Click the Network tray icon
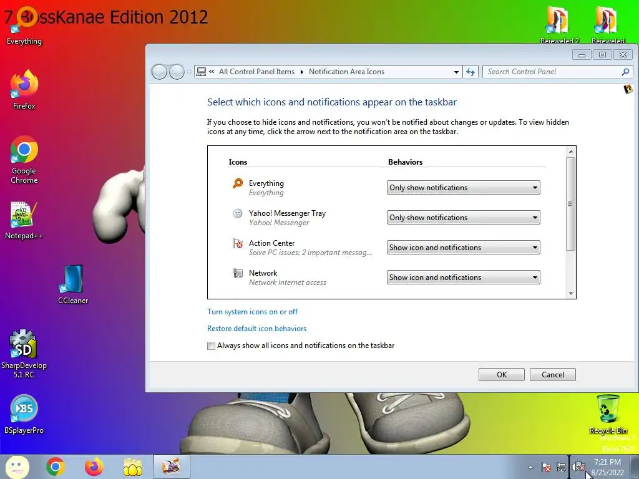 561,467
